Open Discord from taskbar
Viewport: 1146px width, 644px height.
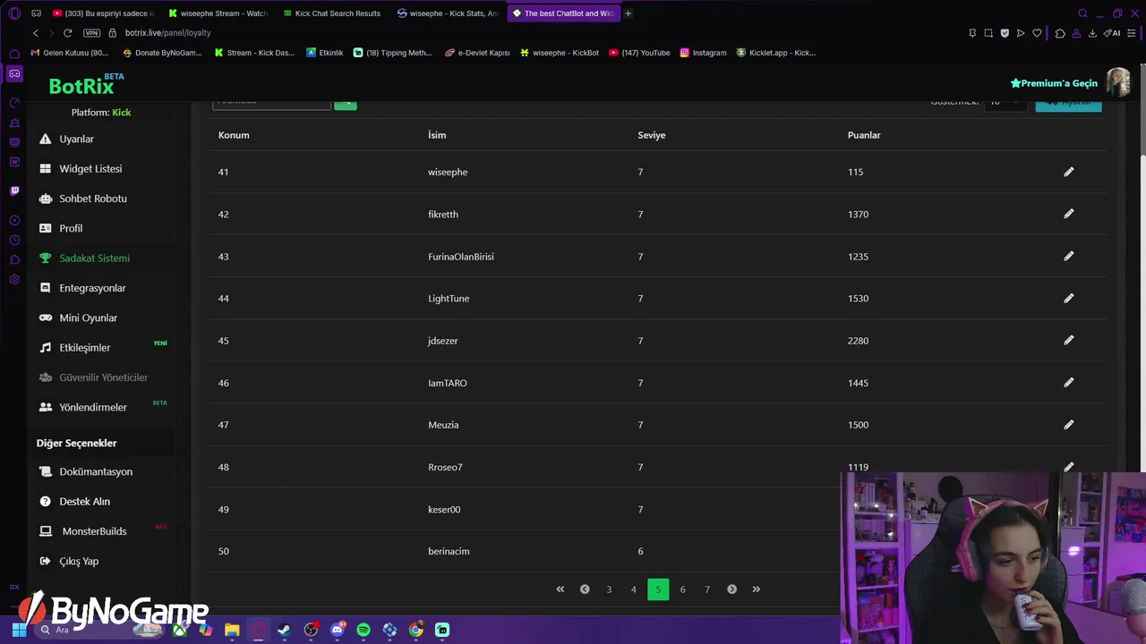click(x=338, y=630)
